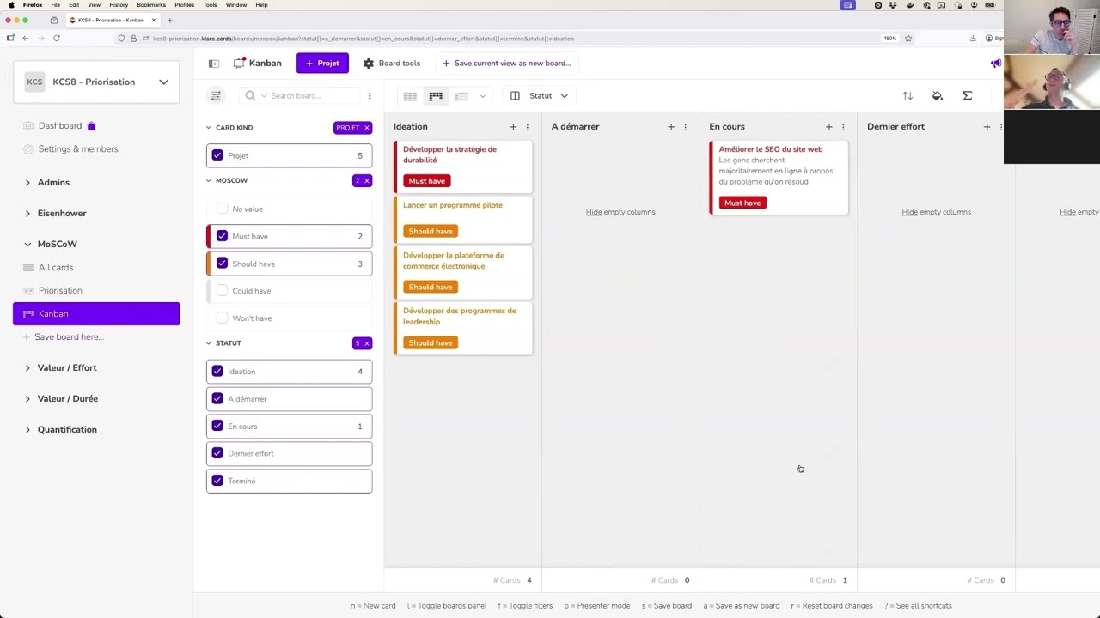1100x618 pixels.
Task: Open the card coloring paint bucket
Action: point(938,96)
